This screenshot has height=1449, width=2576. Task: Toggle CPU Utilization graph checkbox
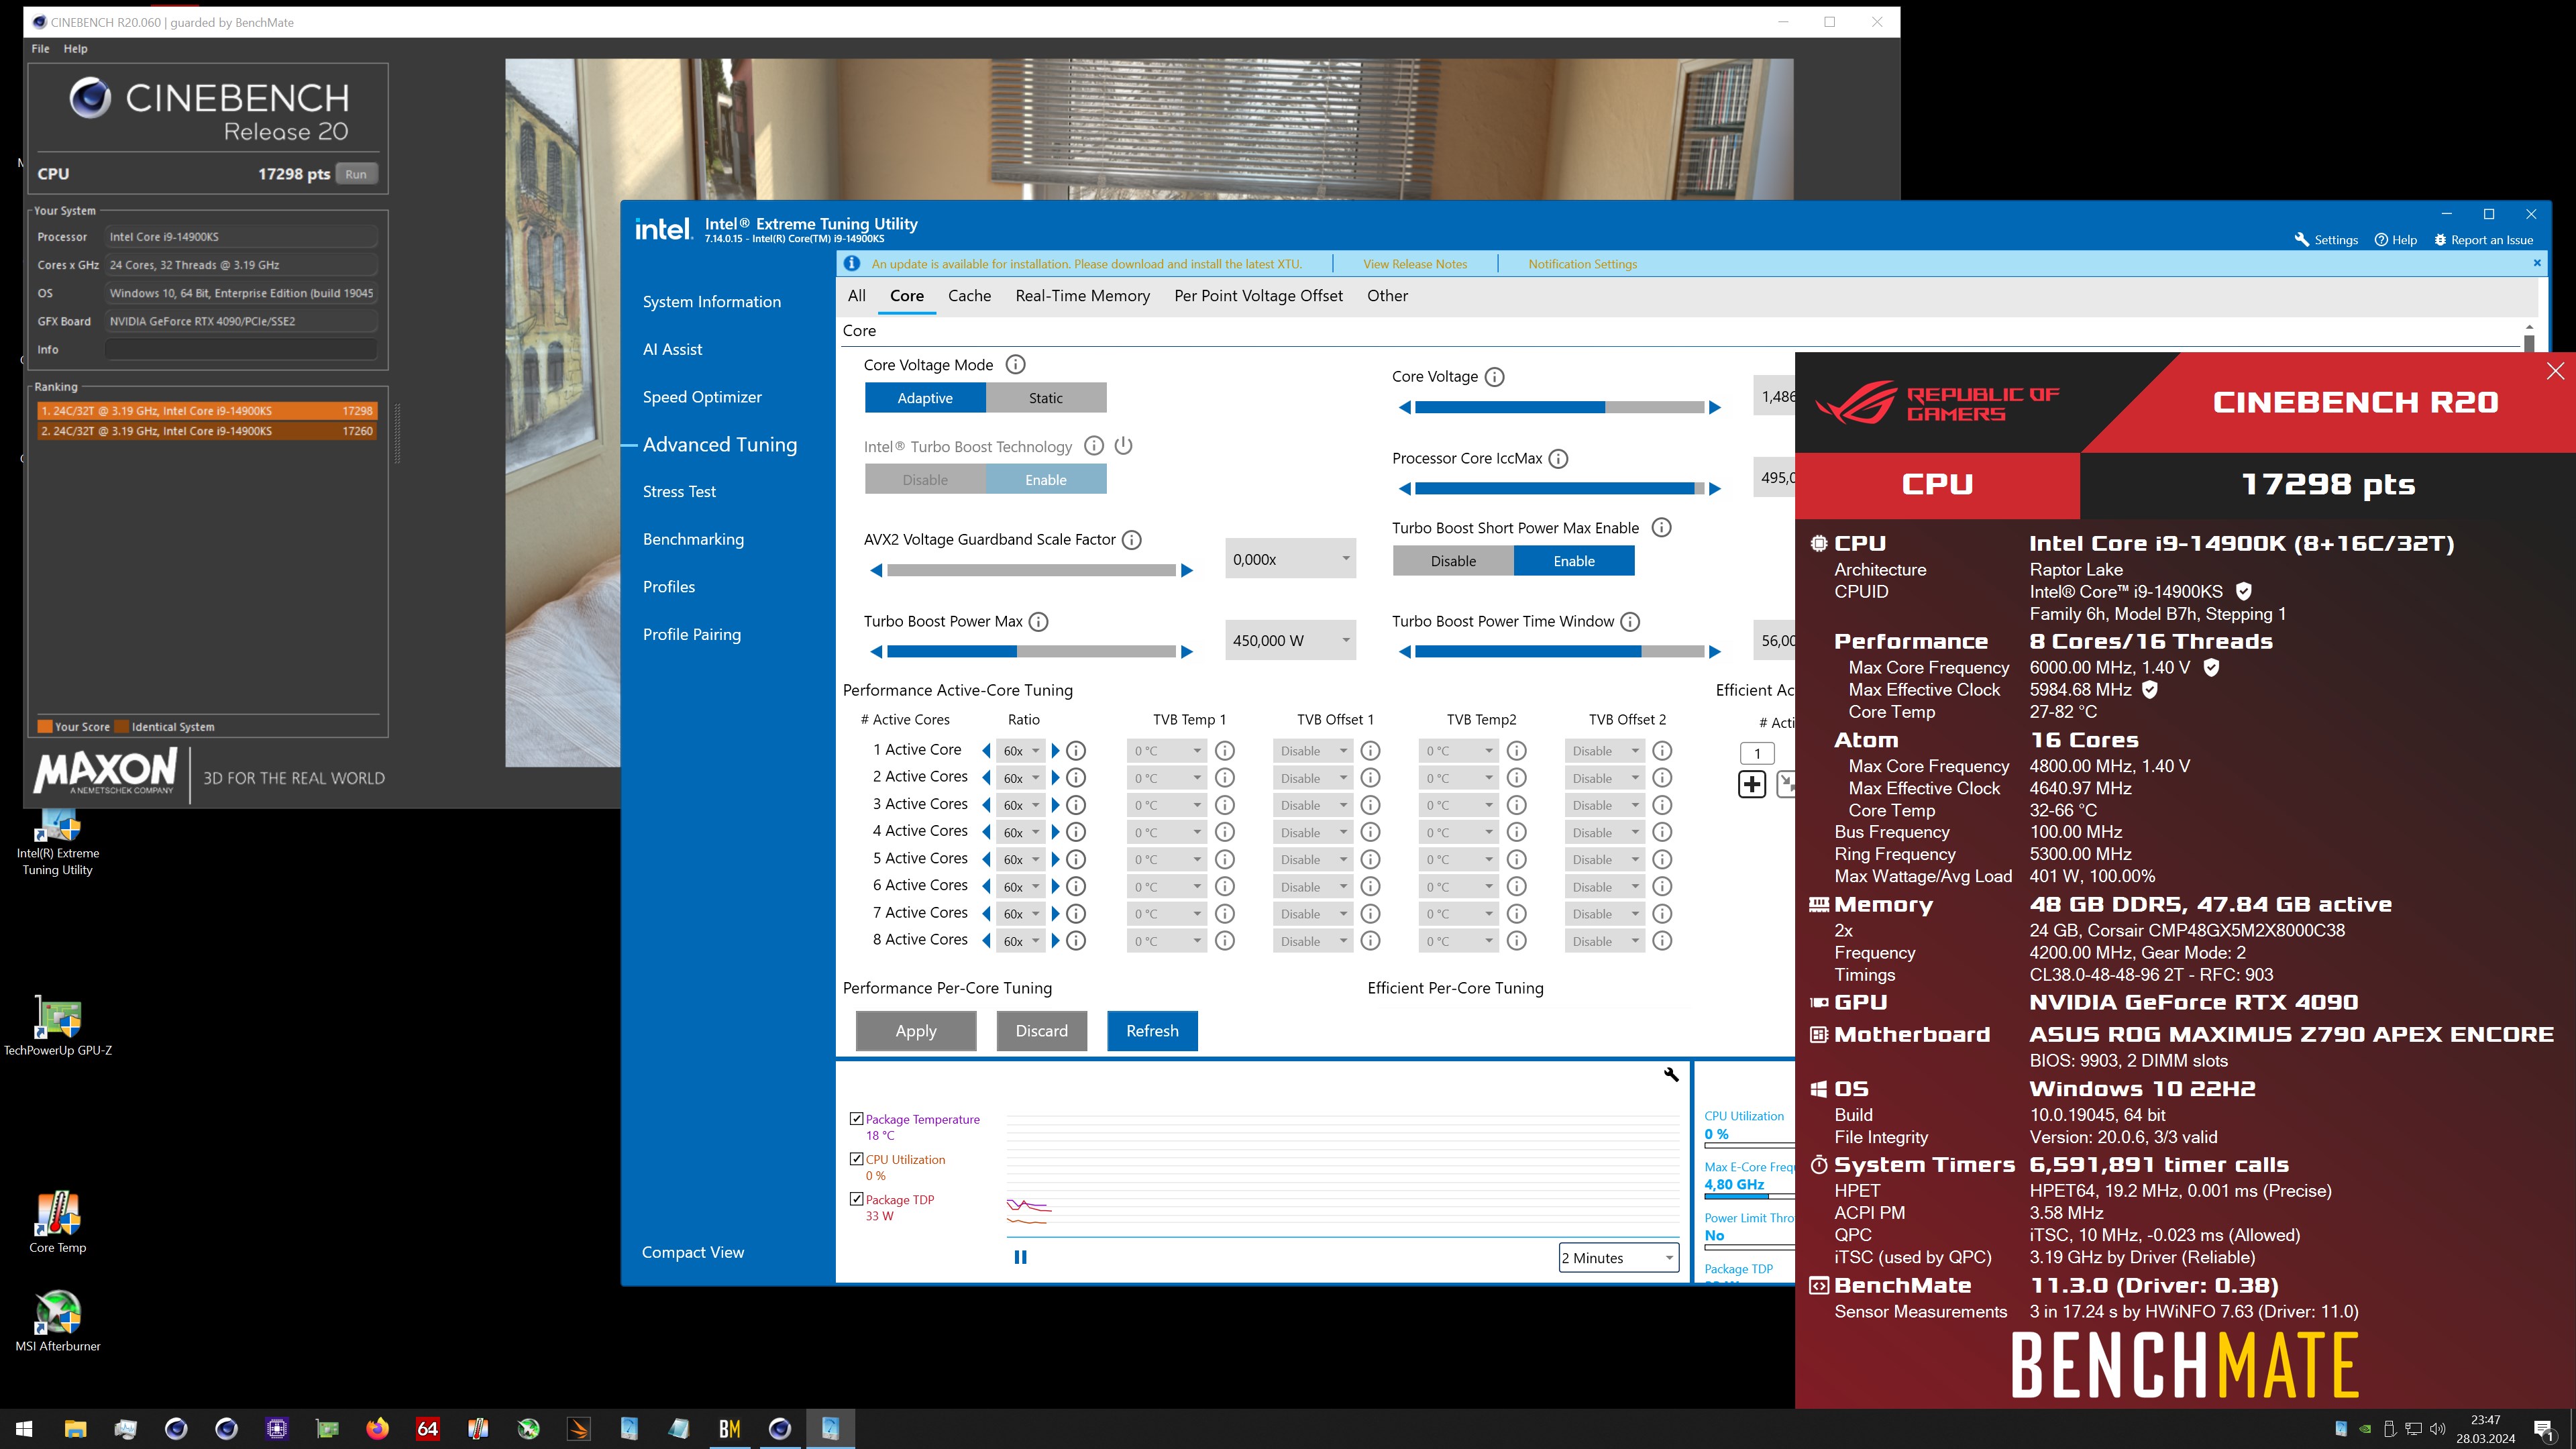pyautogui.click(x=856, y=1159)
